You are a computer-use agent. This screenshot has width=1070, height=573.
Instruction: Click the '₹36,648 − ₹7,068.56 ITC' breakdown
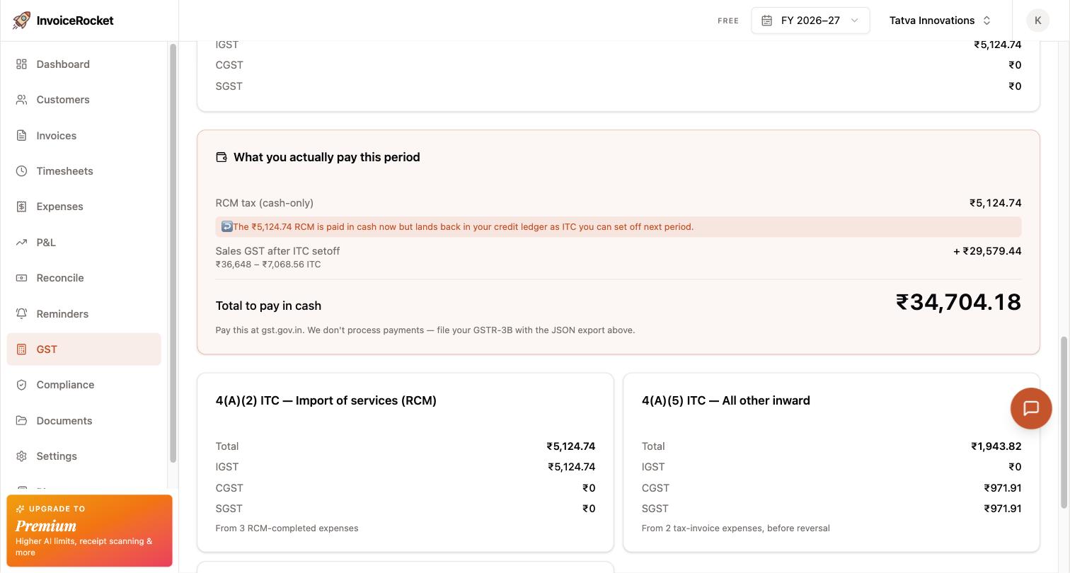268,265
